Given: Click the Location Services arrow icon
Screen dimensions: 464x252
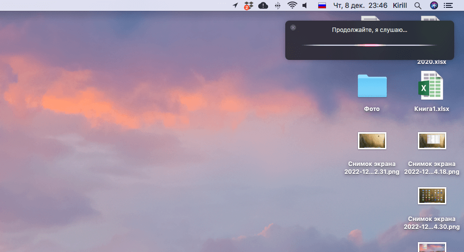Looking at the screenshot, I should point(235,5).
